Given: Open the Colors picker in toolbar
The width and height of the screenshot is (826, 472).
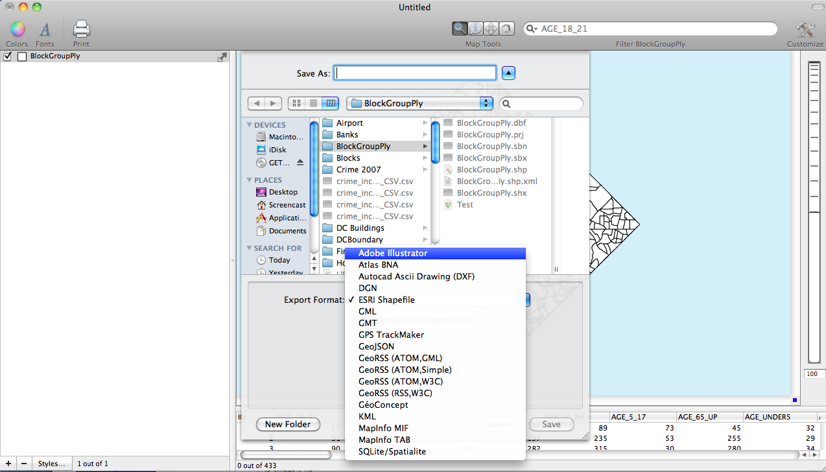Looking at the screenshot, I should [x=17, y=29].
